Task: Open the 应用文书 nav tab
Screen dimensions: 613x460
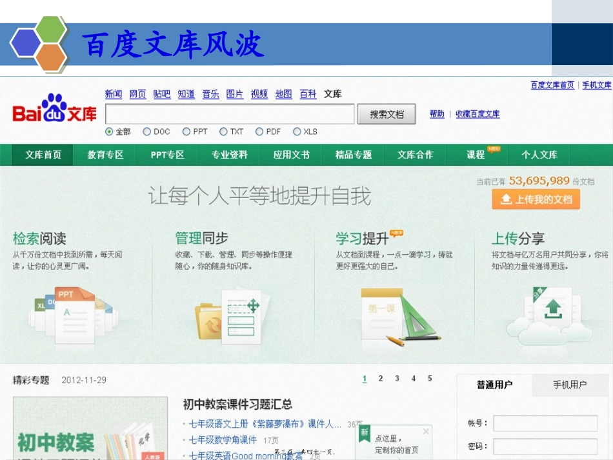Action: tap(291, 155)
